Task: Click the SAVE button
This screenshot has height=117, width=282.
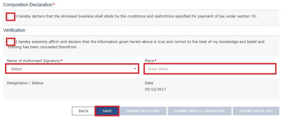Action: [107, 111]
